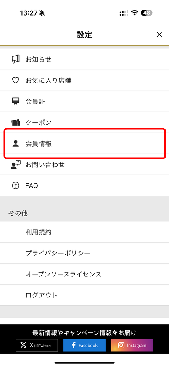Image resolution: width=169 pixels, height=367 pixels.
Task: Tap the question mark icon beside FAQ
Action: point(16,185)
